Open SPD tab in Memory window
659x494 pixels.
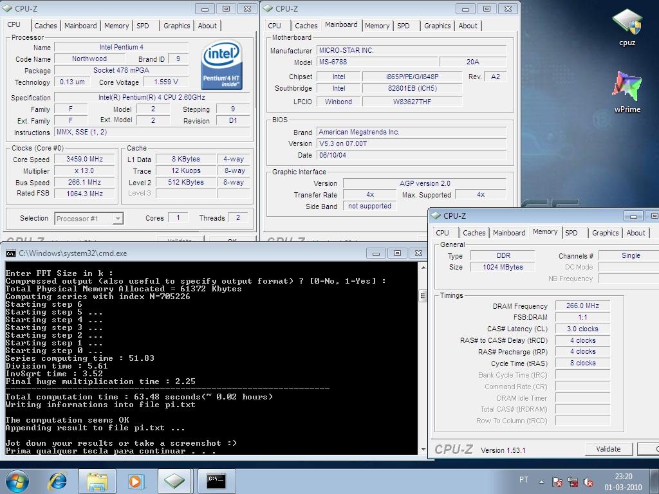click(x=571, y=233)
